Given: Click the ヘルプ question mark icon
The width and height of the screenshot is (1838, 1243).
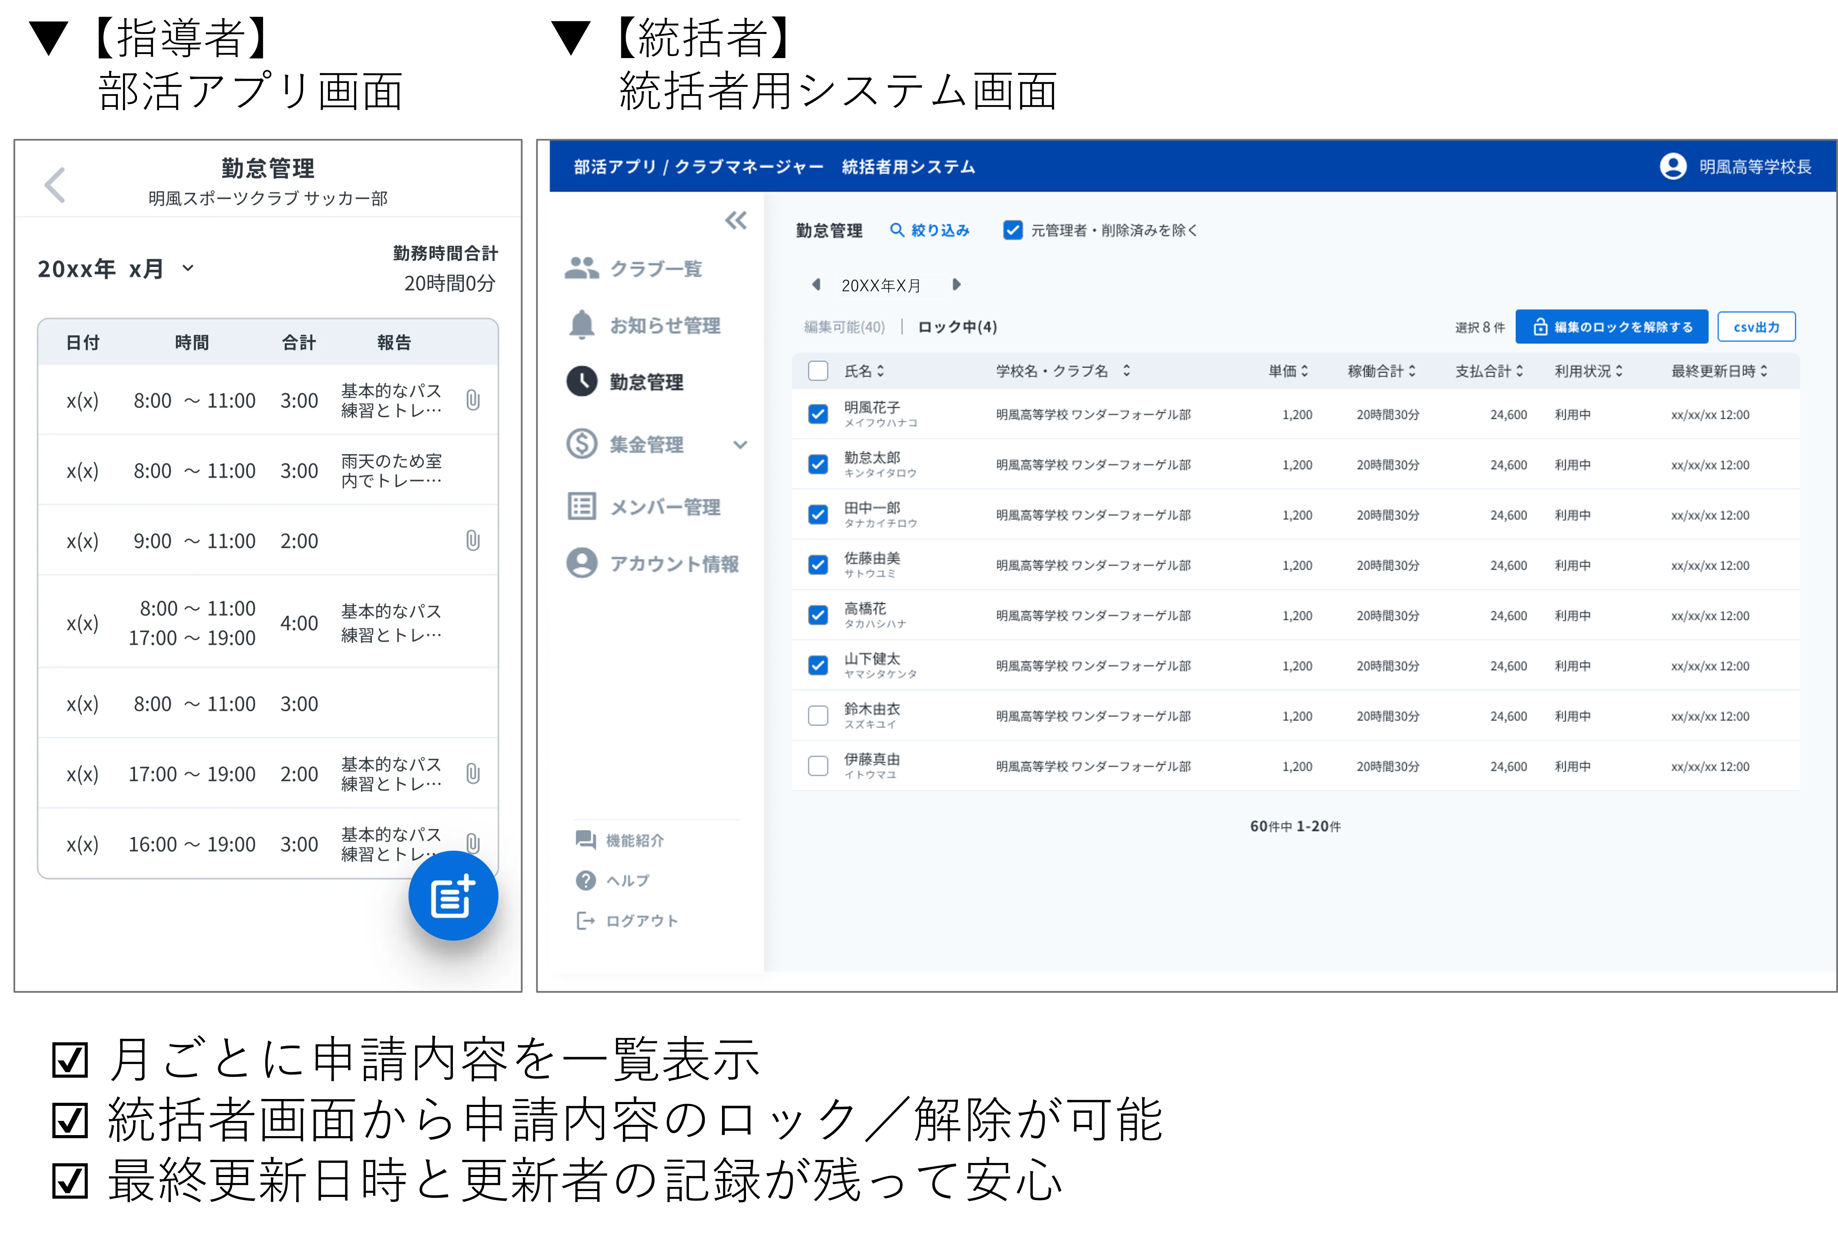Looking at the screenshot, I should pos(586,881).
